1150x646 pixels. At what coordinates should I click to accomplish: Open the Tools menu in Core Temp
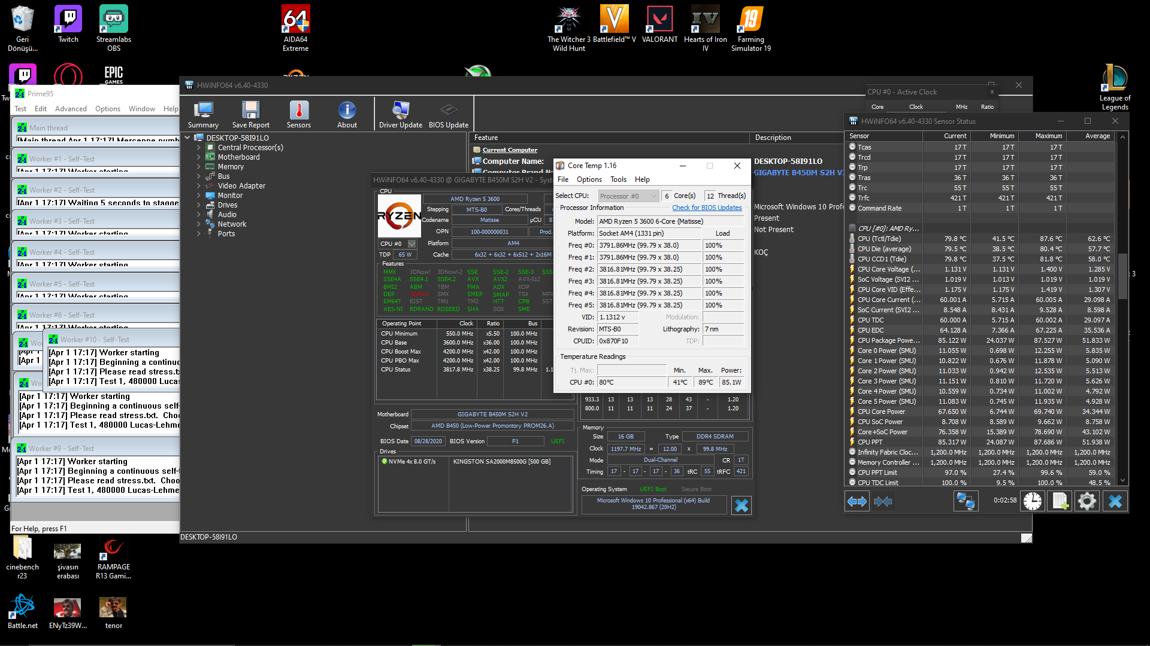click(618, 179)
